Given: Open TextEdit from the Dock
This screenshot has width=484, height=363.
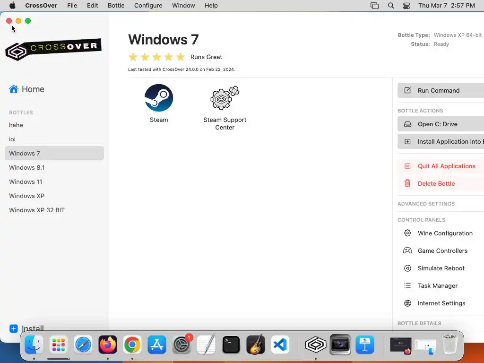Looking at the screenshot, I should click(206, 345).
